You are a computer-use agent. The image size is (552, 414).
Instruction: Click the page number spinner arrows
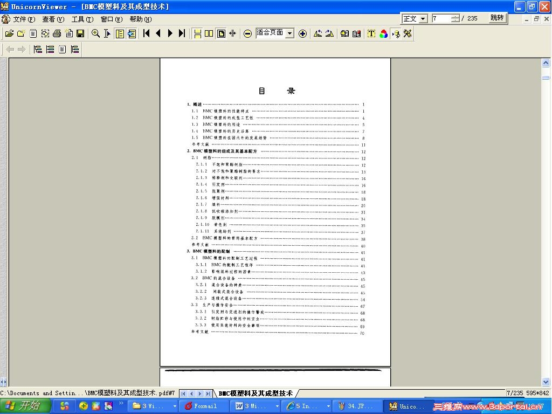(455, 18)
